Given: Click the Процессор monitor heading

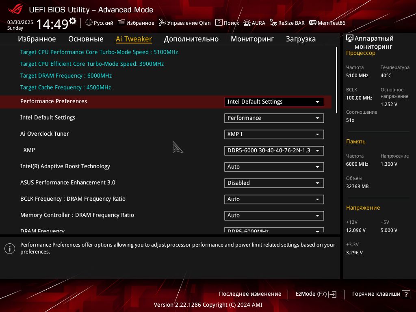Looking at the screenshot, I should (x=361, y=53).
